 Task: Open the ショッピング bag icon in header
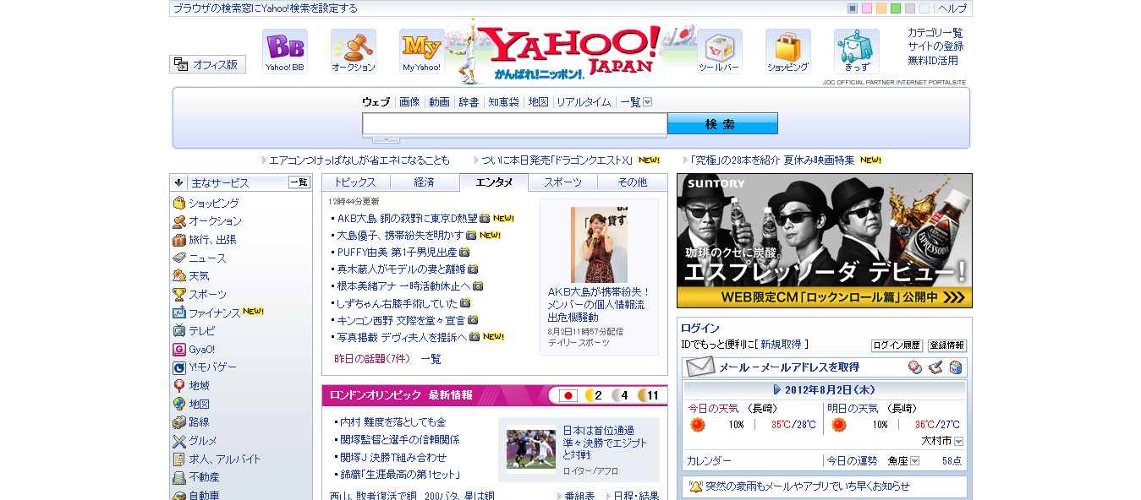788,52
